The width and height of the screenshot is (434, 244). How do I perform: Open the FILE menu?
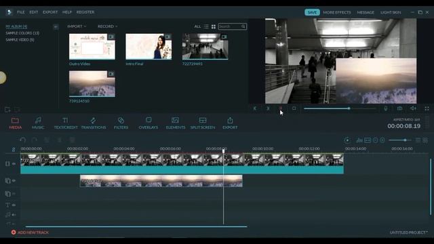tap(20, 12)
